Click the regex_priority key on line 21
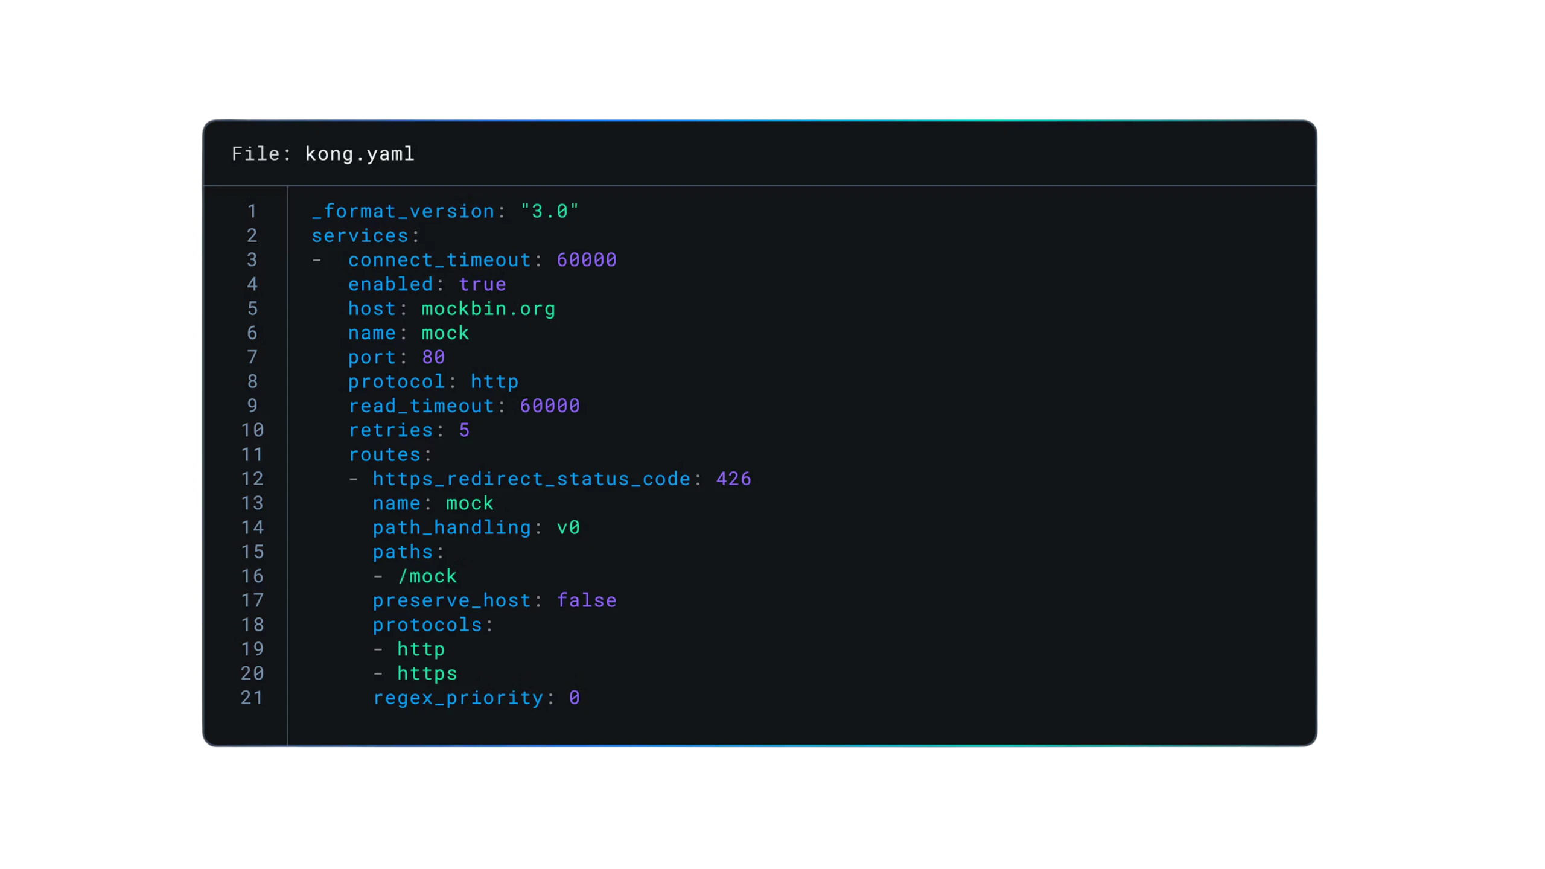This screenshot has height=869, width=1545. [458, 698]
